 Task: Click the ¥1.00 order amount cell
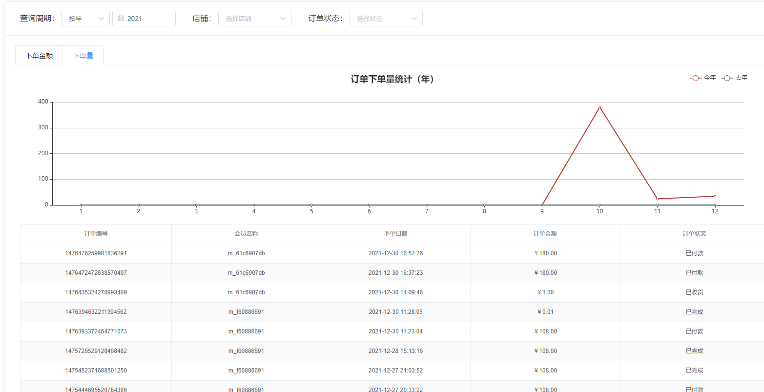click(545, 292)
